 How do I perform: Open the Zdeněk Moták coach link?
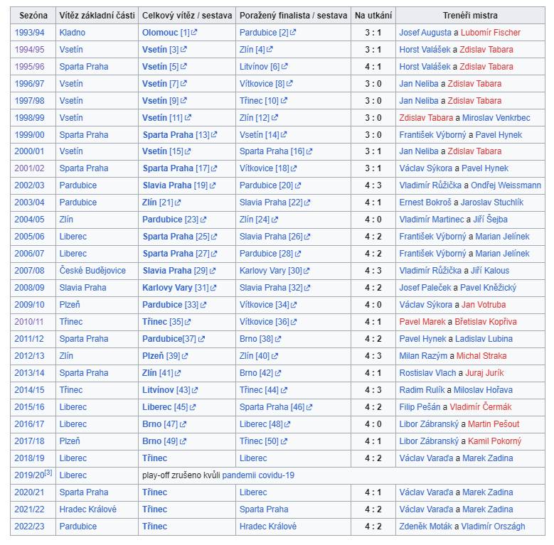tap(425, 527)
